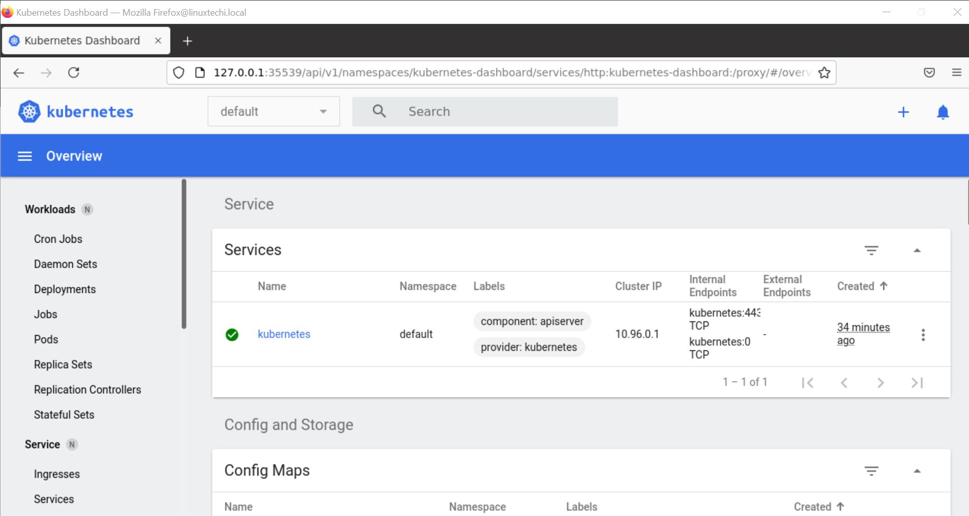
Task: Go to first page of Services
Action: (x=808, y=383)
